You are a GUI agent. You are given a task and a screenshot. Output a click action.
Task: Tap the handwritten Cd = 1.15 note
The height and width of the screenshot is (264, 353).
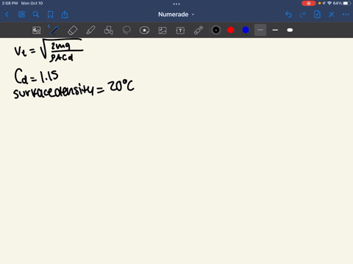pos(36,76)
